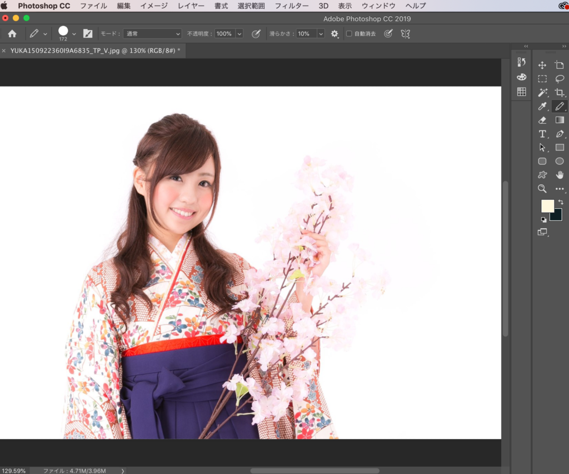Click the 滑らかさ smoothing value field

coord(306,34)
